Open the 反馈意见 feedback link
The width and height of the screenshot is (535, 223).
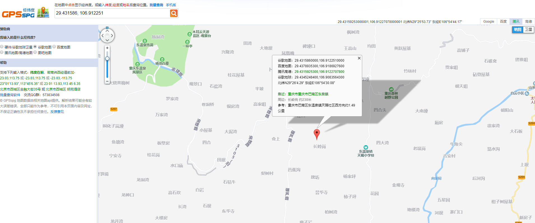pos(57,112)
